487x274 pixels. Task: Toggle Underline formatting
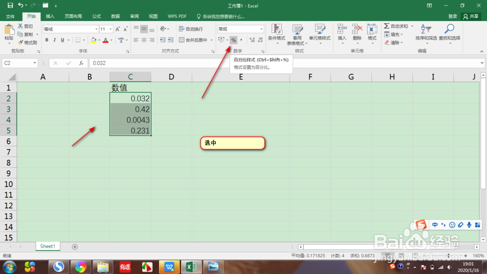pyautogui.click(x=62, y=40)
